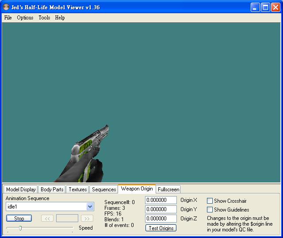Step to the previous frame button
The height and width of the screenshot is (238, 283).
pyautogui.click(x=47, y=219)
